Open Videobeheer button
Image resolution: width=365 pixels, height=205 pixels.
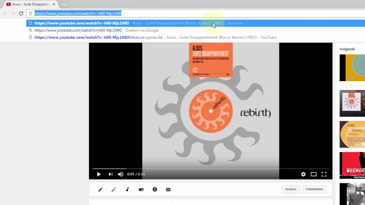click(314, 189)
